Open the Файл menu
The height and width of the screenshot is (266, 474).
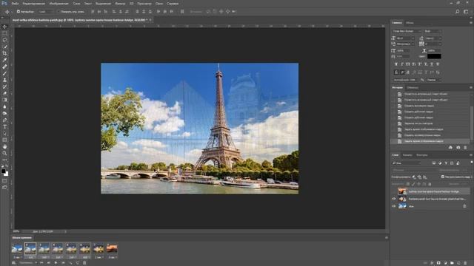[15, 4]
